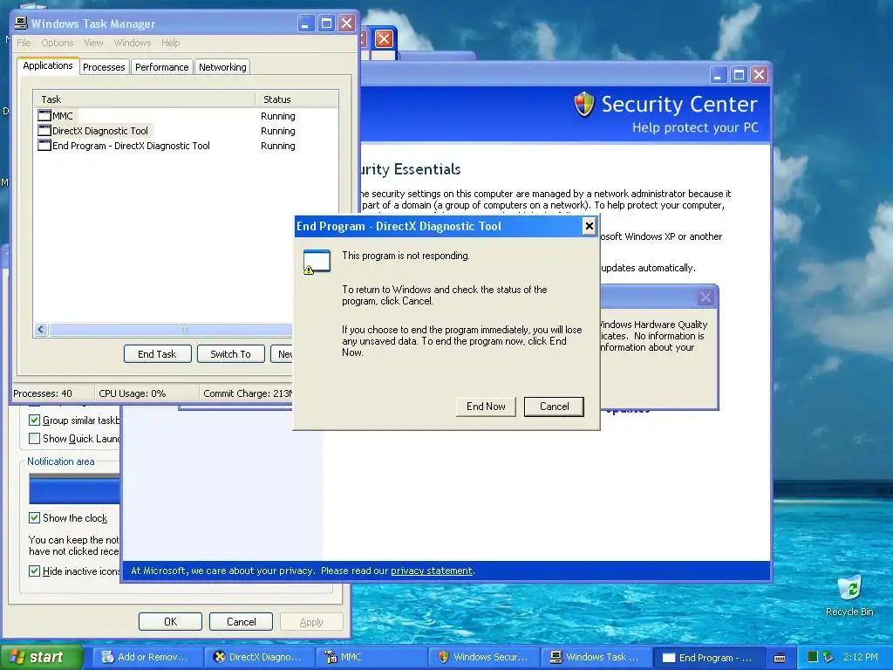The width and height of the screenshot is (893, 670).
Task: Toggle Show the clock checkbox
Action: click(34, 518)
